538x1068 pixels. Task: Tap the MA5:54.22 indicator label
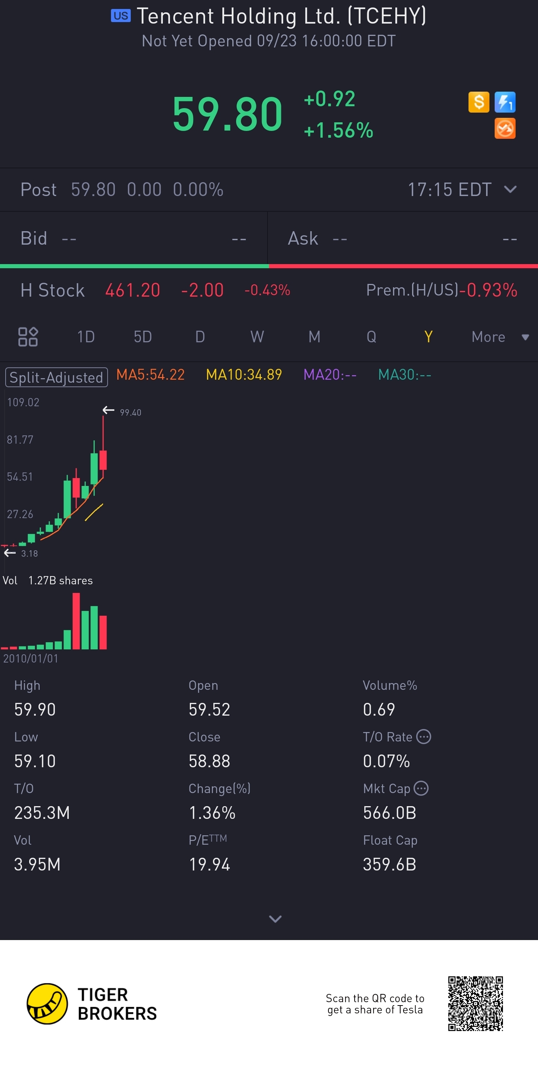tap(150, 375)
